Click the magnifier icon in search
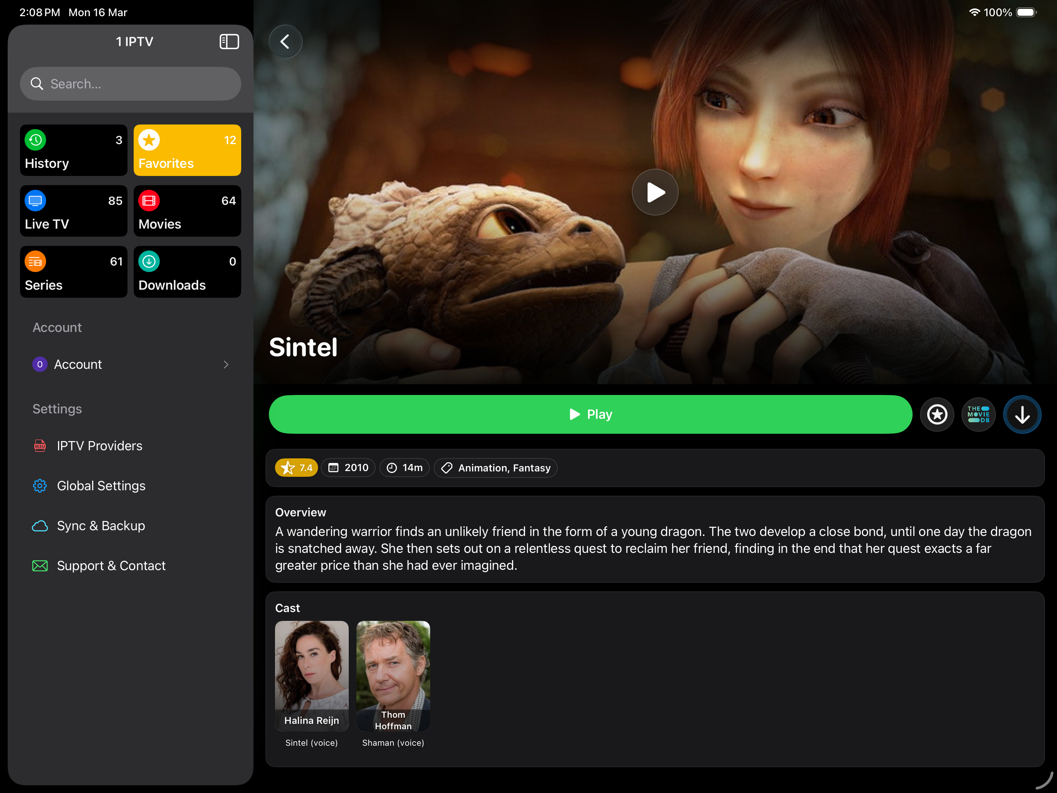 point(37,84)
